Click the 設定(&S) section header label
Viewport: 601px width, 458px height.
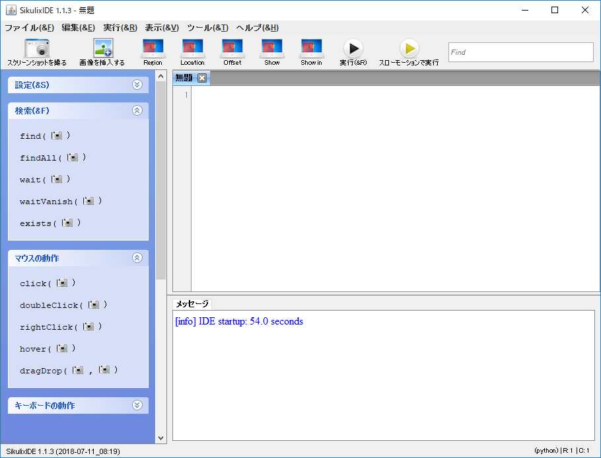(32, 85)
